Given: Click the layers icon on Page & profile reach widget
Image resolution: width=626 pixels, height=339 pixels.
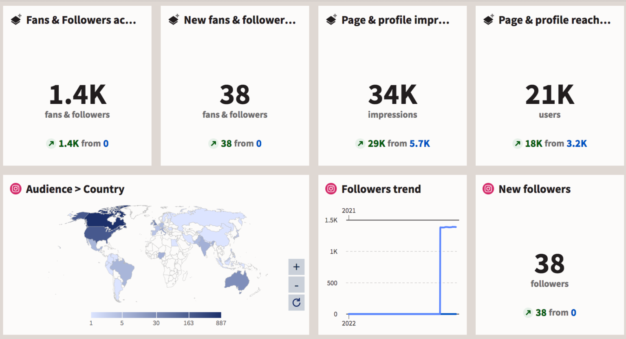Looking at the screenshot, I should click(488, 20).
